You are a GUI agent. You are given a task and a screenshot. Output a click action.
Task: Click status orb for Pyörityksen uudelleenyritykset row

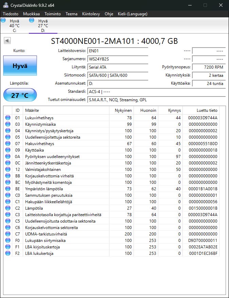(x=8, y=156)
